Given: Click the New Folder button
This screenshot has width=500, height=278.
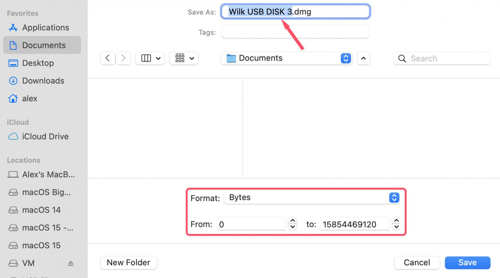Looking at the screenshot, I should [x=129, y=263].
